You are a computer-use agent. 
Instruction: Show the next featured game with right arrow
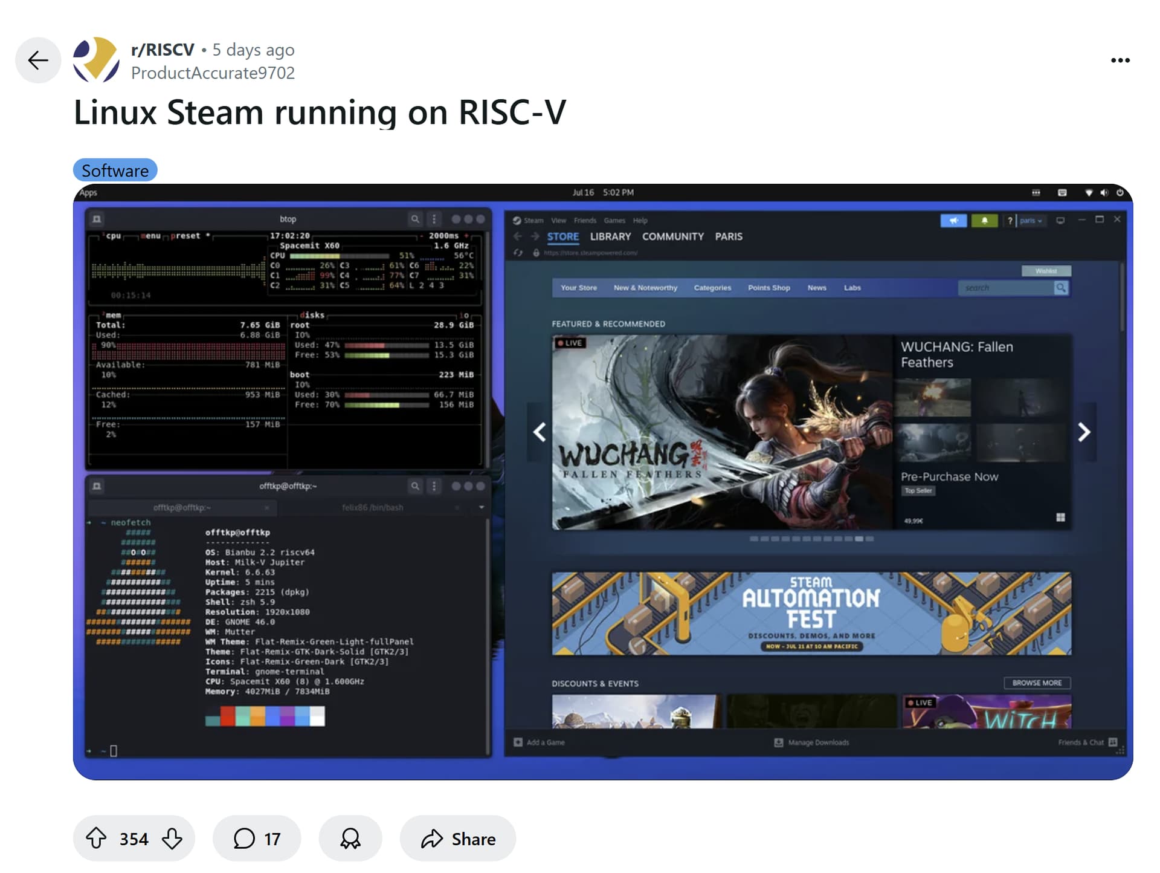[x=1084, y=432]
